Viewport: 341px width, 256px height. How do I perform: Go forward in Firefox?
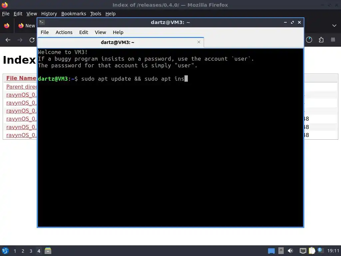[20, 40]
